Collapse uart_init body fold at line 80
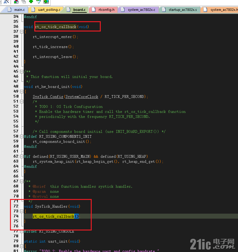This screenshot has height=252, width=238. point(22,246)
